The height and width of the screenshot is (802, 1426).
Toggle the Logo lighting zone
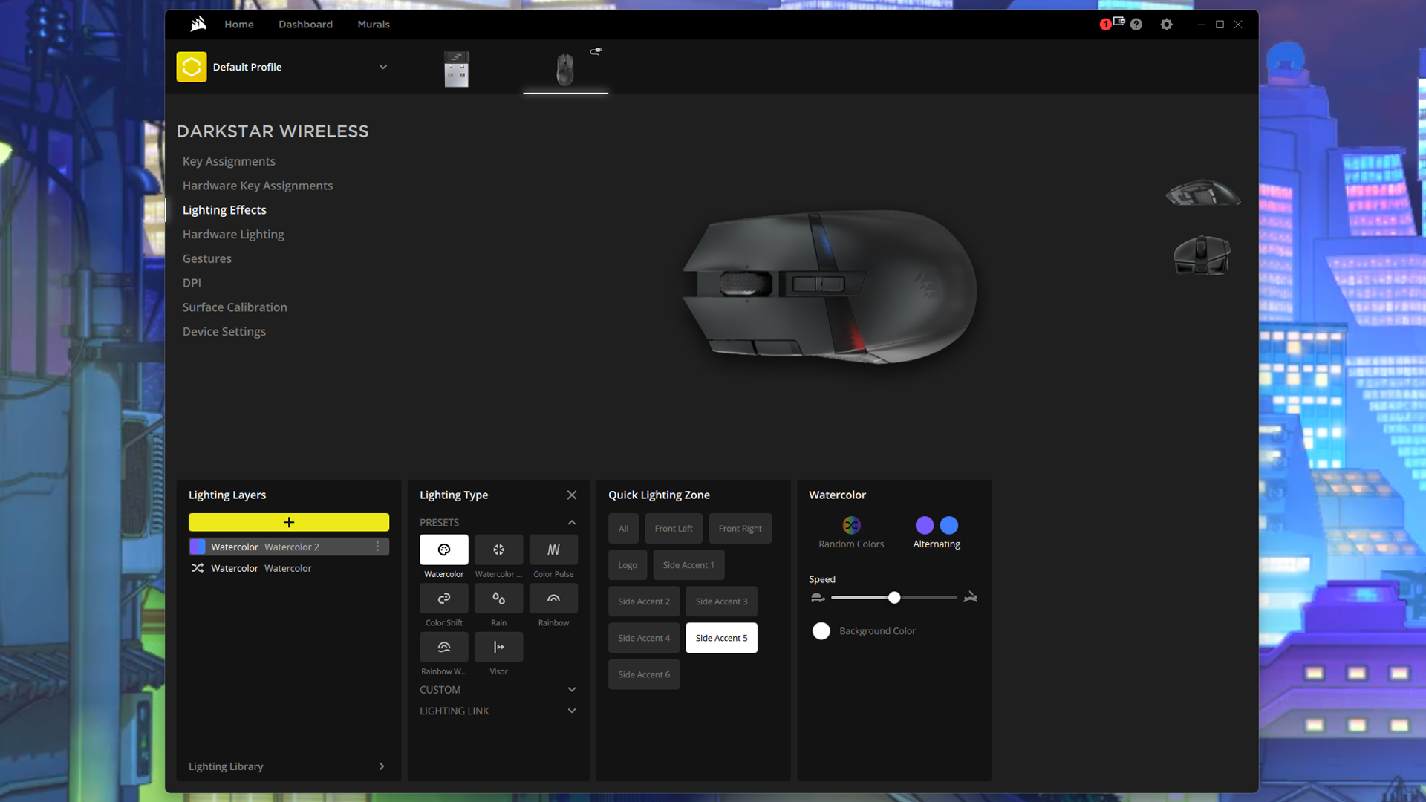click(x=628, y=565)
